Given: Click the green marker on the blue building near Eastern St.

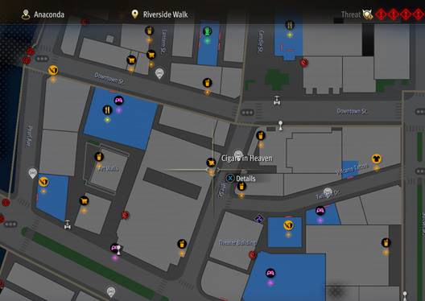Looking at the screenshot, I should click(x=208, y=31).
